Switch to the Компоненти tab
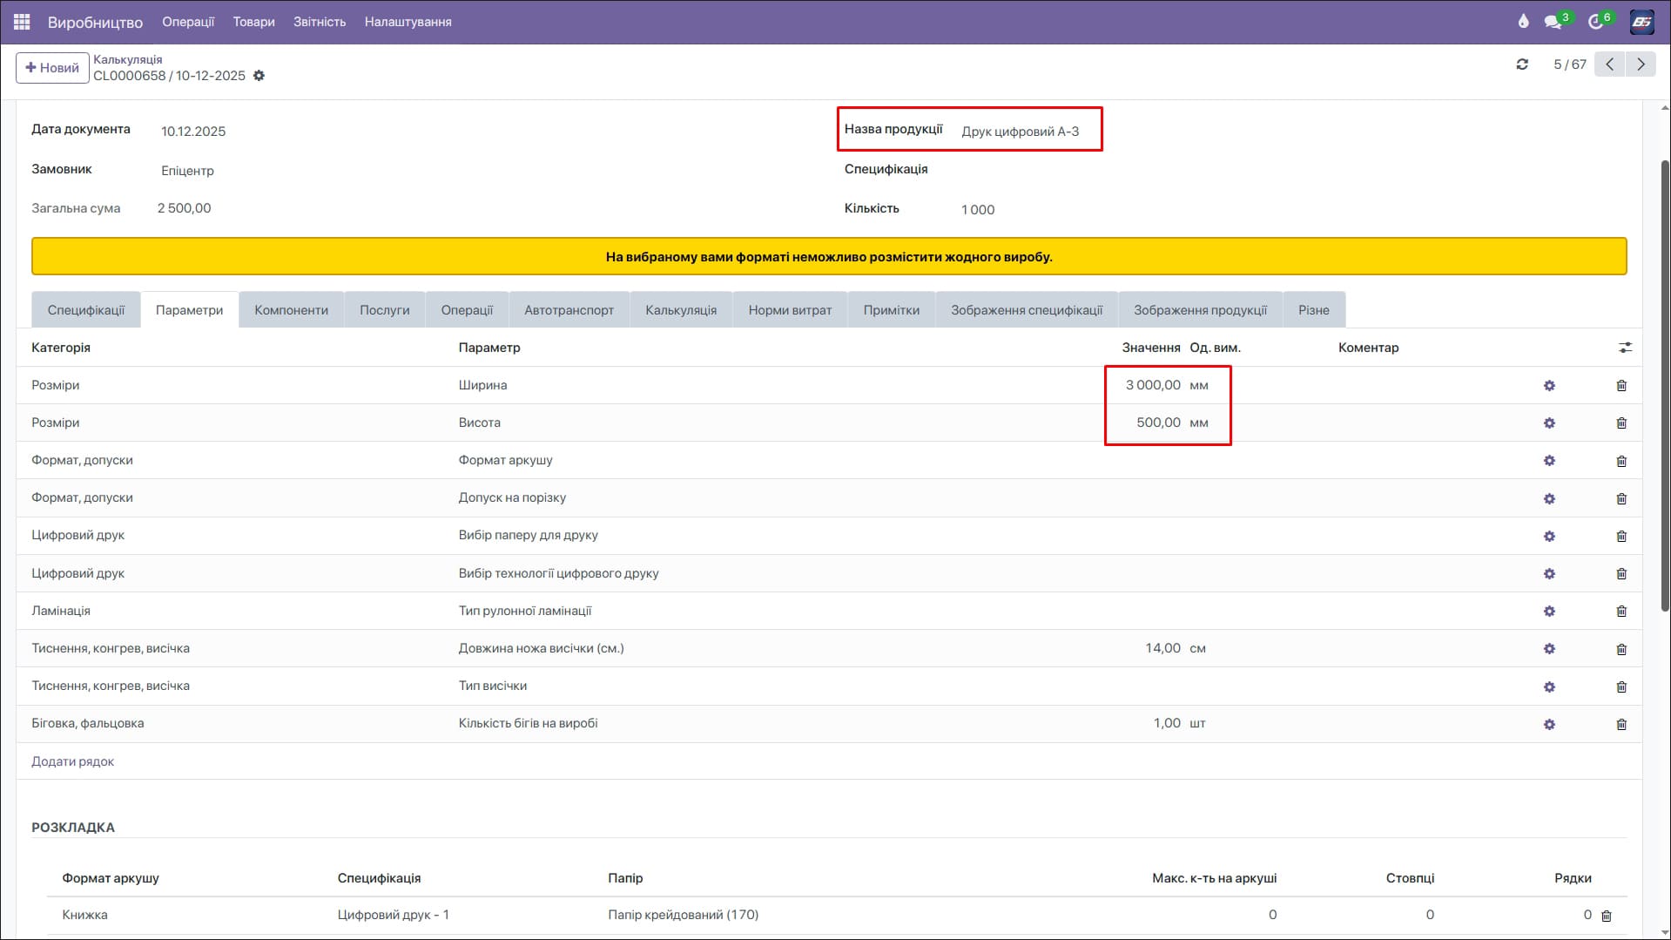The height and width of the screenshot is (940, 1671). tap(291, 310)
